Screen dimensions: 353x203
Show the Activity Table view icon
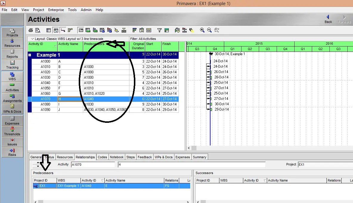(49, 30)
